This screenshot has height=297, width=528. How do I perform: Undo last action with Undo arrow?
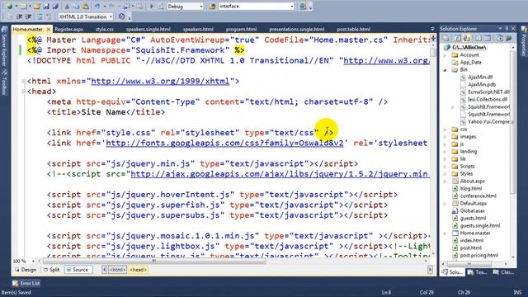97,6
